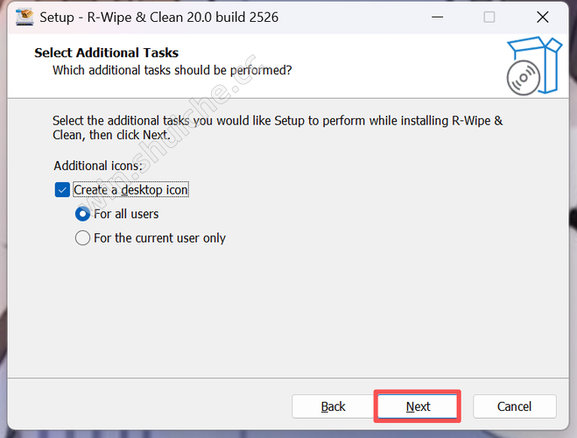
Task: Click the Setup - R-Wipe & Clean title text
Action: pyautogui.click(x=158, y=17)
